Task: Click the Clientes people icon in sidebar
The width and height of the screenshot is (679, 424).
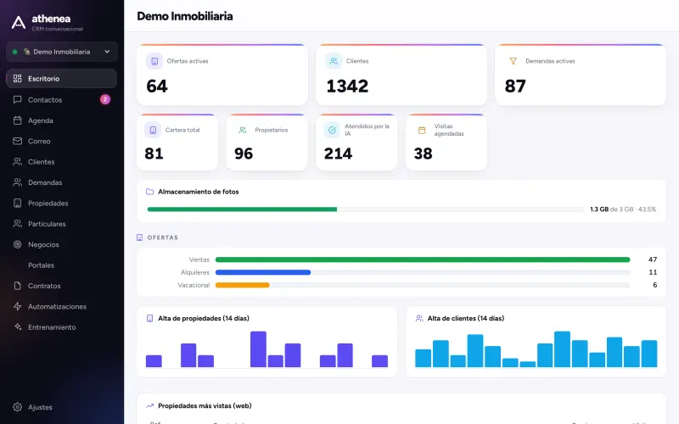Action: point(17,162)
